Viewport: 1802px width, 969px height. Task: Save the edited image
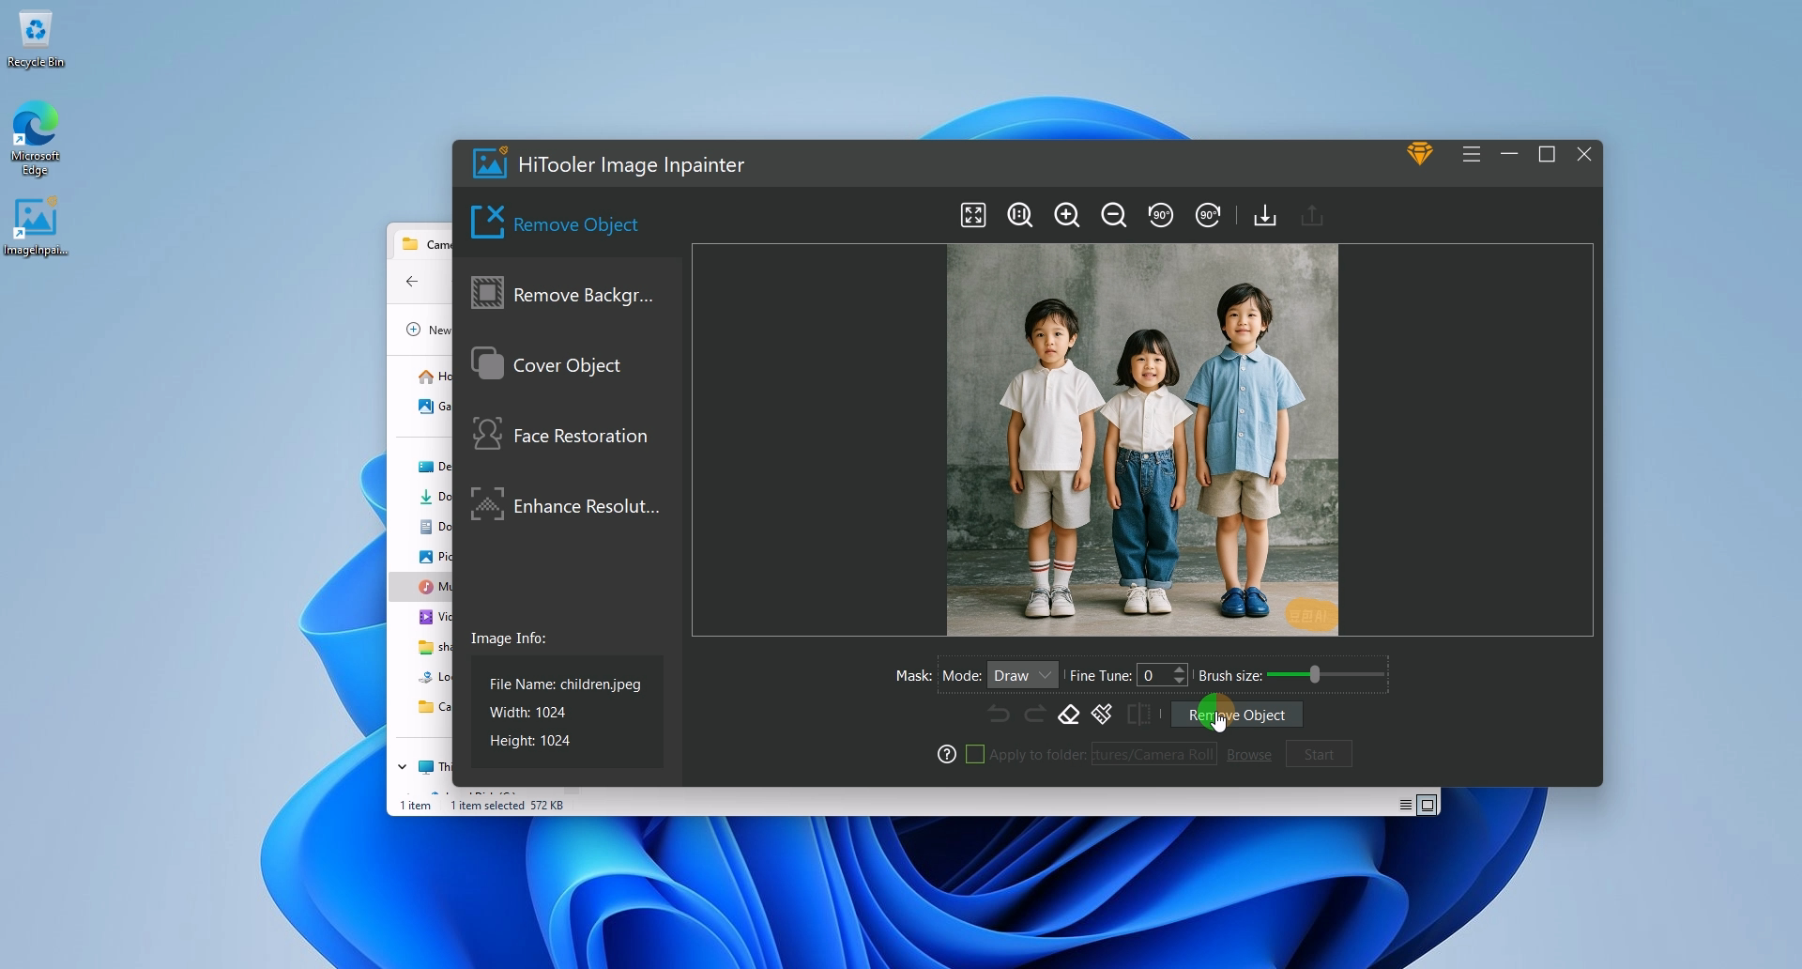pos(1263,215)
